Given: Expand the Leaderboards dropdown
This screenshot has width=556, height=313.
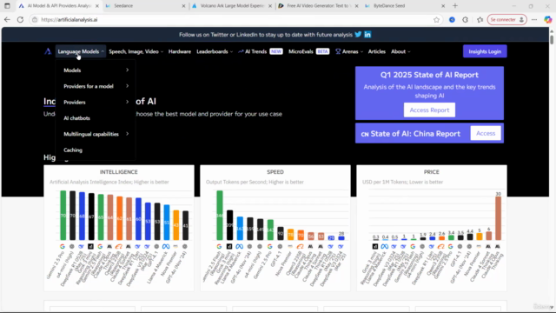Looking at the screenshot, I should 215,51.
